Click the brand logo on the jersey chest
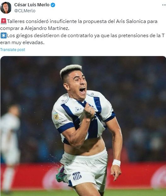This screenshot has width=166, height=196. [x=78, y=109]
